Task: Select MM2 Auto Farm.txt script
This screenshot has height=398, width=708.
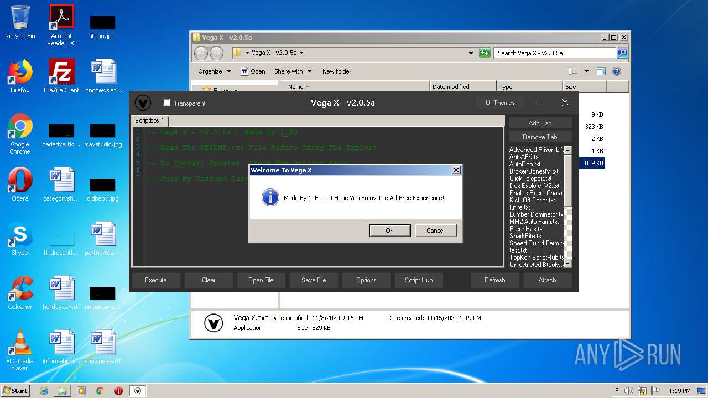Action: pyautogui.click(x=534, y=222)
